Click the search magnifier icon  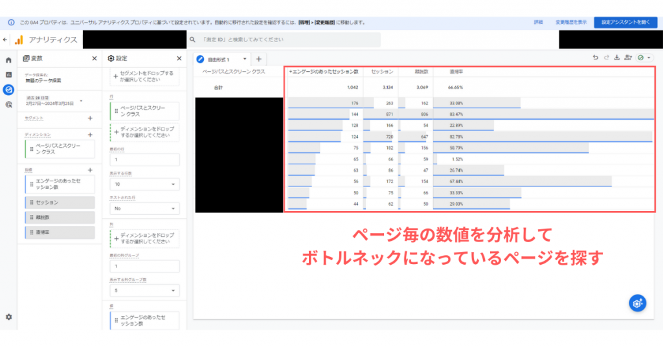point(192,39)
